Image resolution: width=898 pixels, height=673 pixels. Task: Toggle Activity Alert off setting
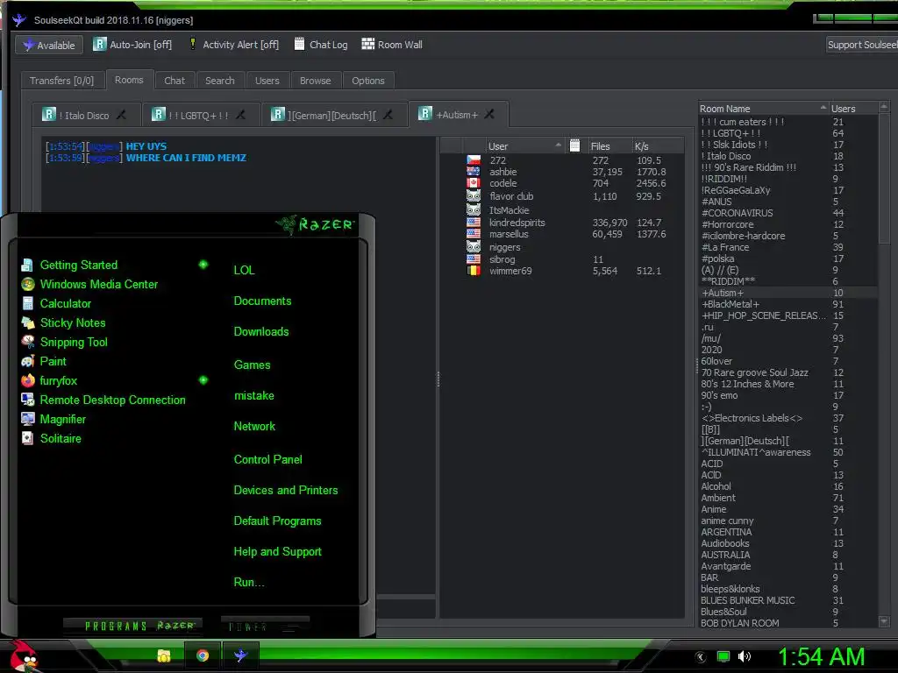pyautogui.click(x=233, y=45)
